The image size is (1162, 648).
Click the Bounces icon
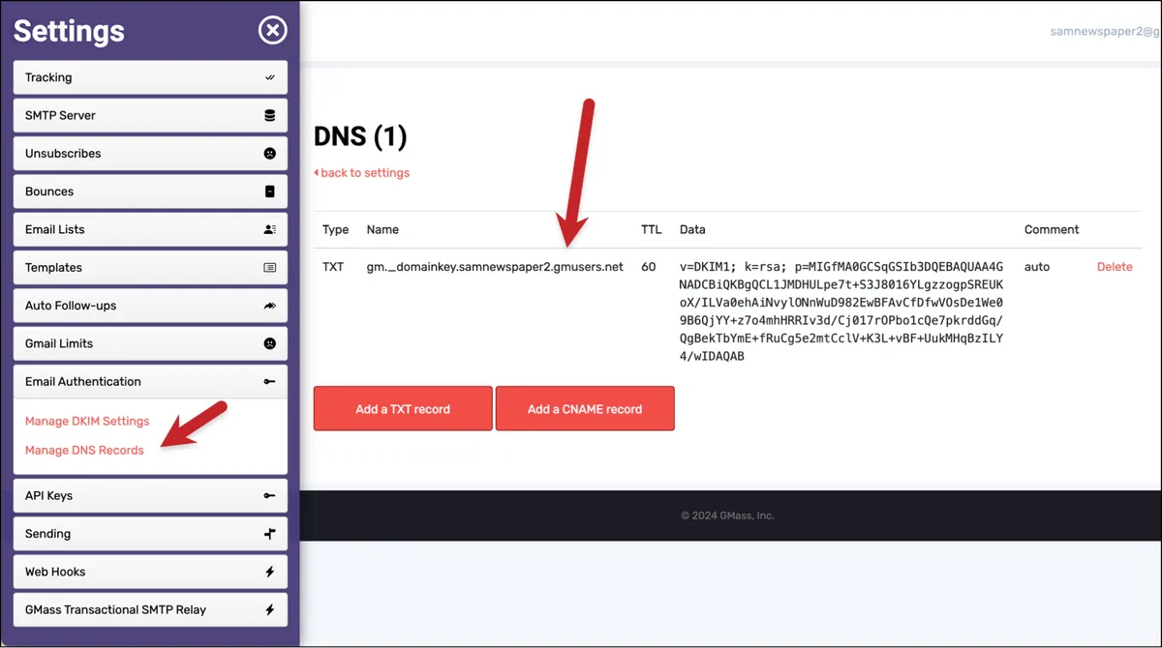point(270,191)
